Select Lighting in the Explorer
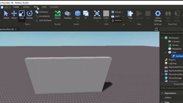The width and height of the screenshot is (183, 103). 172,64
